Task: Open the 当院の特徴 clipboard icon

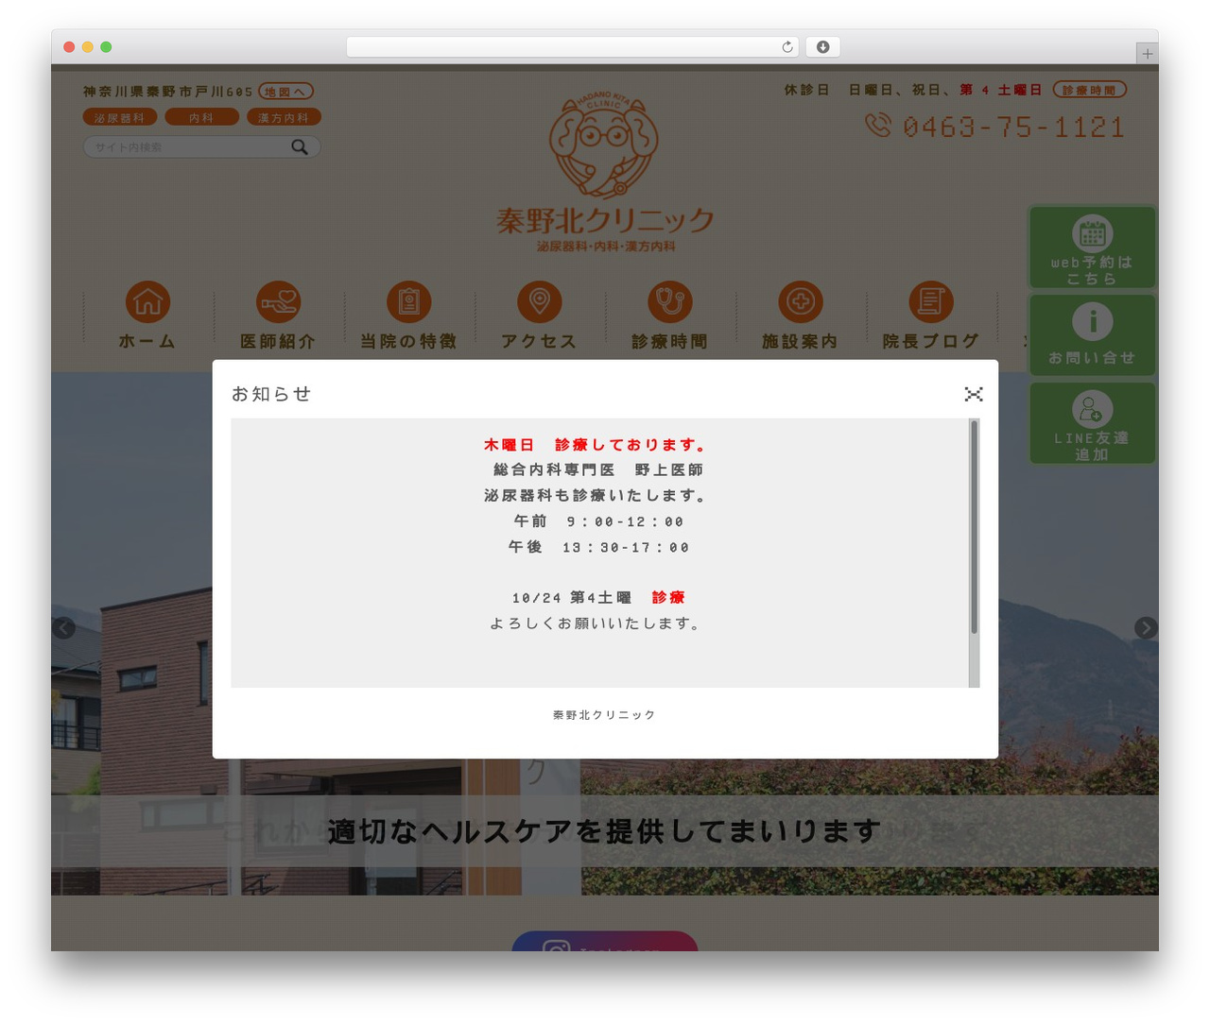Action: (408, 302)
